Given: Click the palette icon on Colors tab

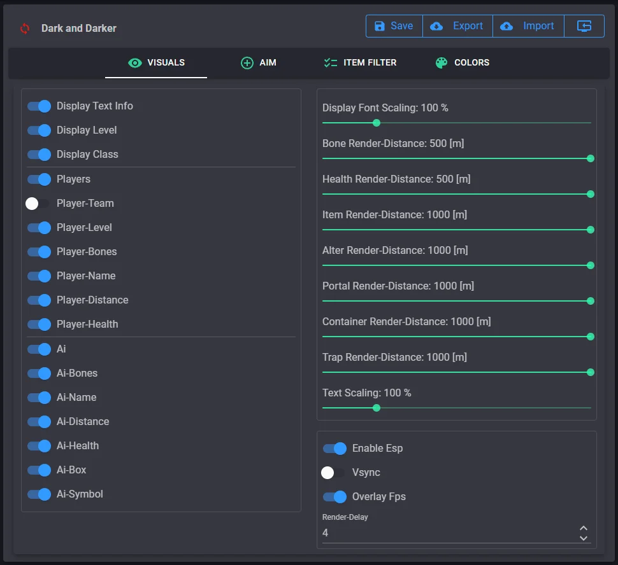Looking at the screenshot, I should 442,63.
